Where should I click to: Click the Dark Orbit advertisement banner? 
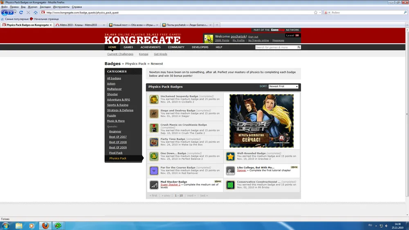(x=261, y=121)
